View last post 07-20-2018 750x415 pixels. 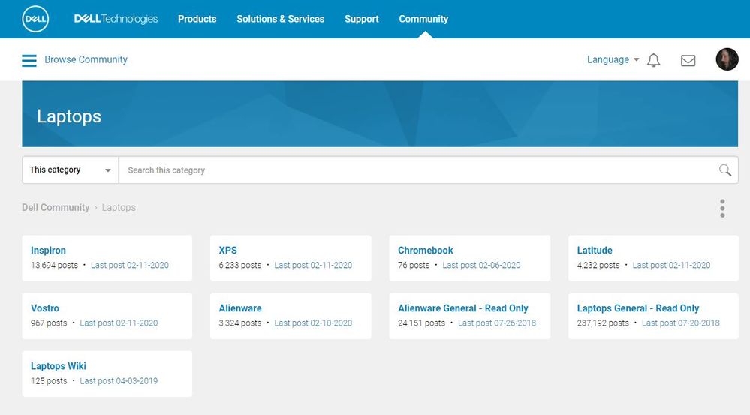point(681,323)
